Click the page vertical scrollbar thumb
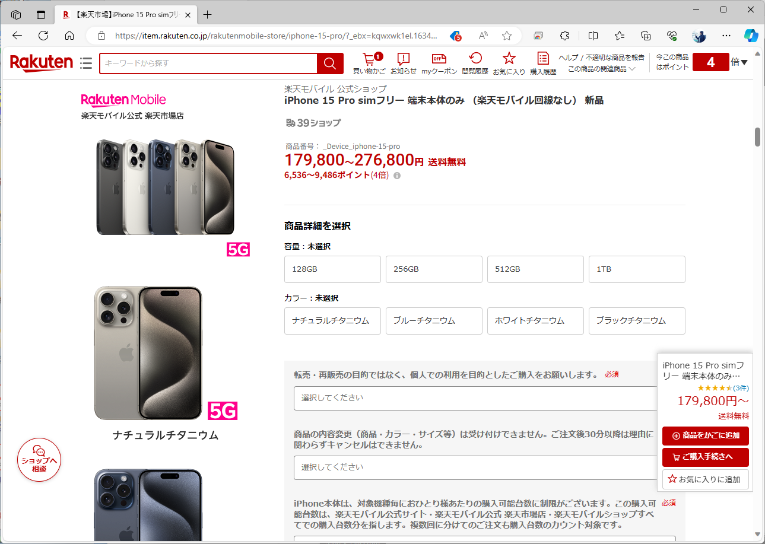This screenshot has width=765, height=544. pos(757,136)
